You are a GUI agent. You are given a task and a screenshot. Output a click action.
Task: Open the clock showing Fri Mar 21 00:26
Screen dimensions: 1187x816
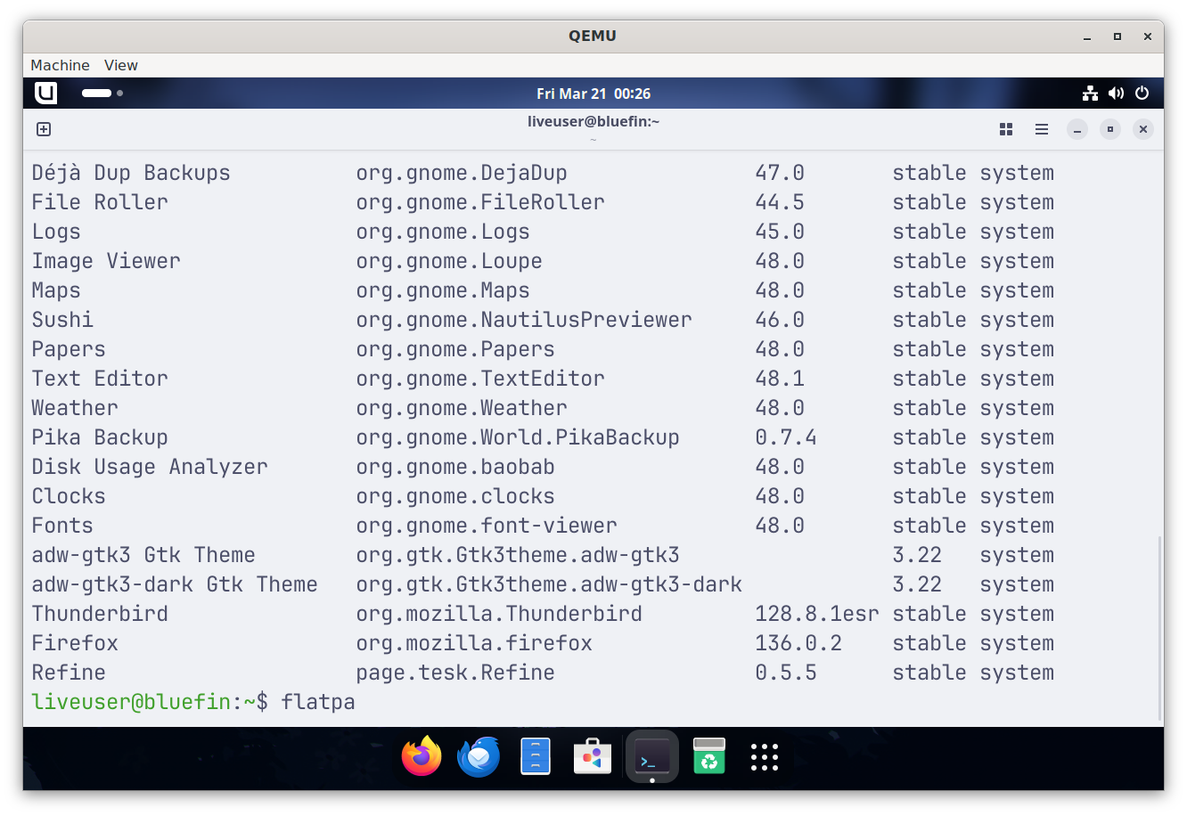(593, 94)
